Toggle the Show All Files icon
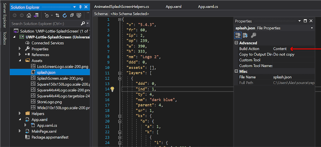 point(79,15)
